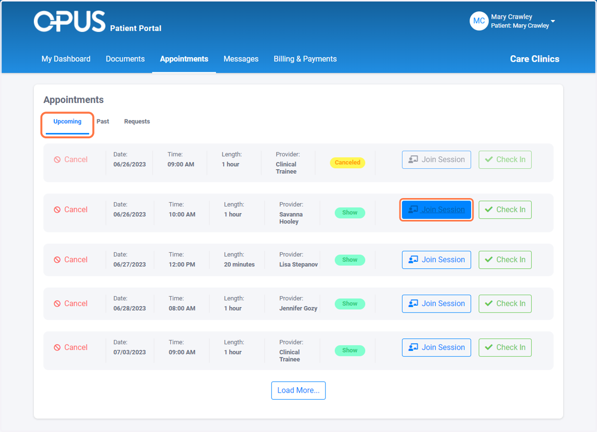
Task: Click the yellow Canceled status badge
Action: [347, 163]
